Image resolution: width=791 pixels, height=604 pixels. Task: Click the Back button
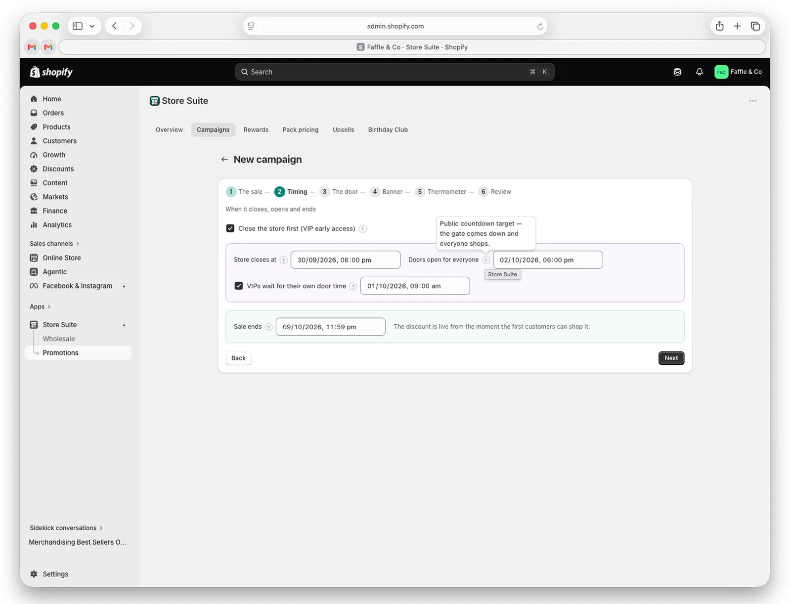coord(238,358)
